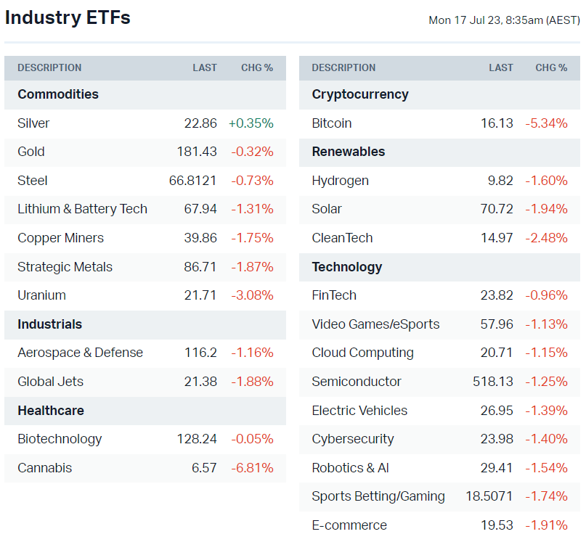Click Bitcoin's -5.34% change value
Image resolution: width=586 pixels, height=542 pixels.
[546, 123]
